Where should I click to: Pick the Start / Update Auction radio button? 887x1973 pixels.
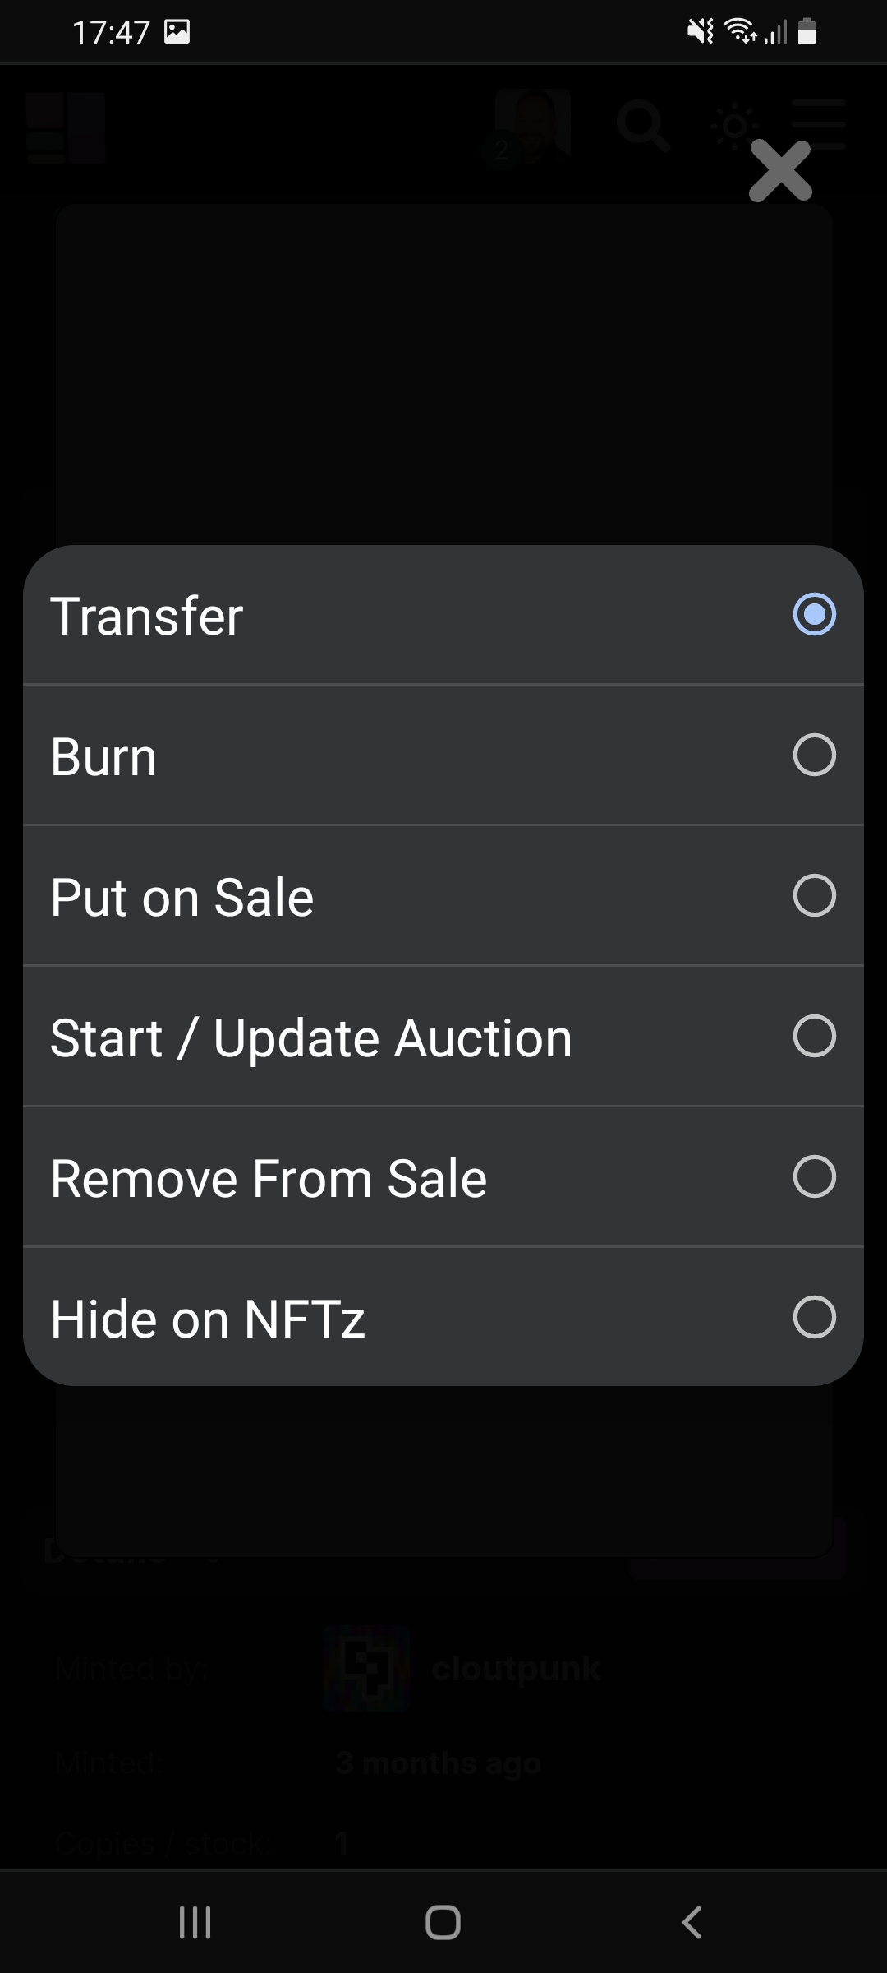(x=814, y=1036)
